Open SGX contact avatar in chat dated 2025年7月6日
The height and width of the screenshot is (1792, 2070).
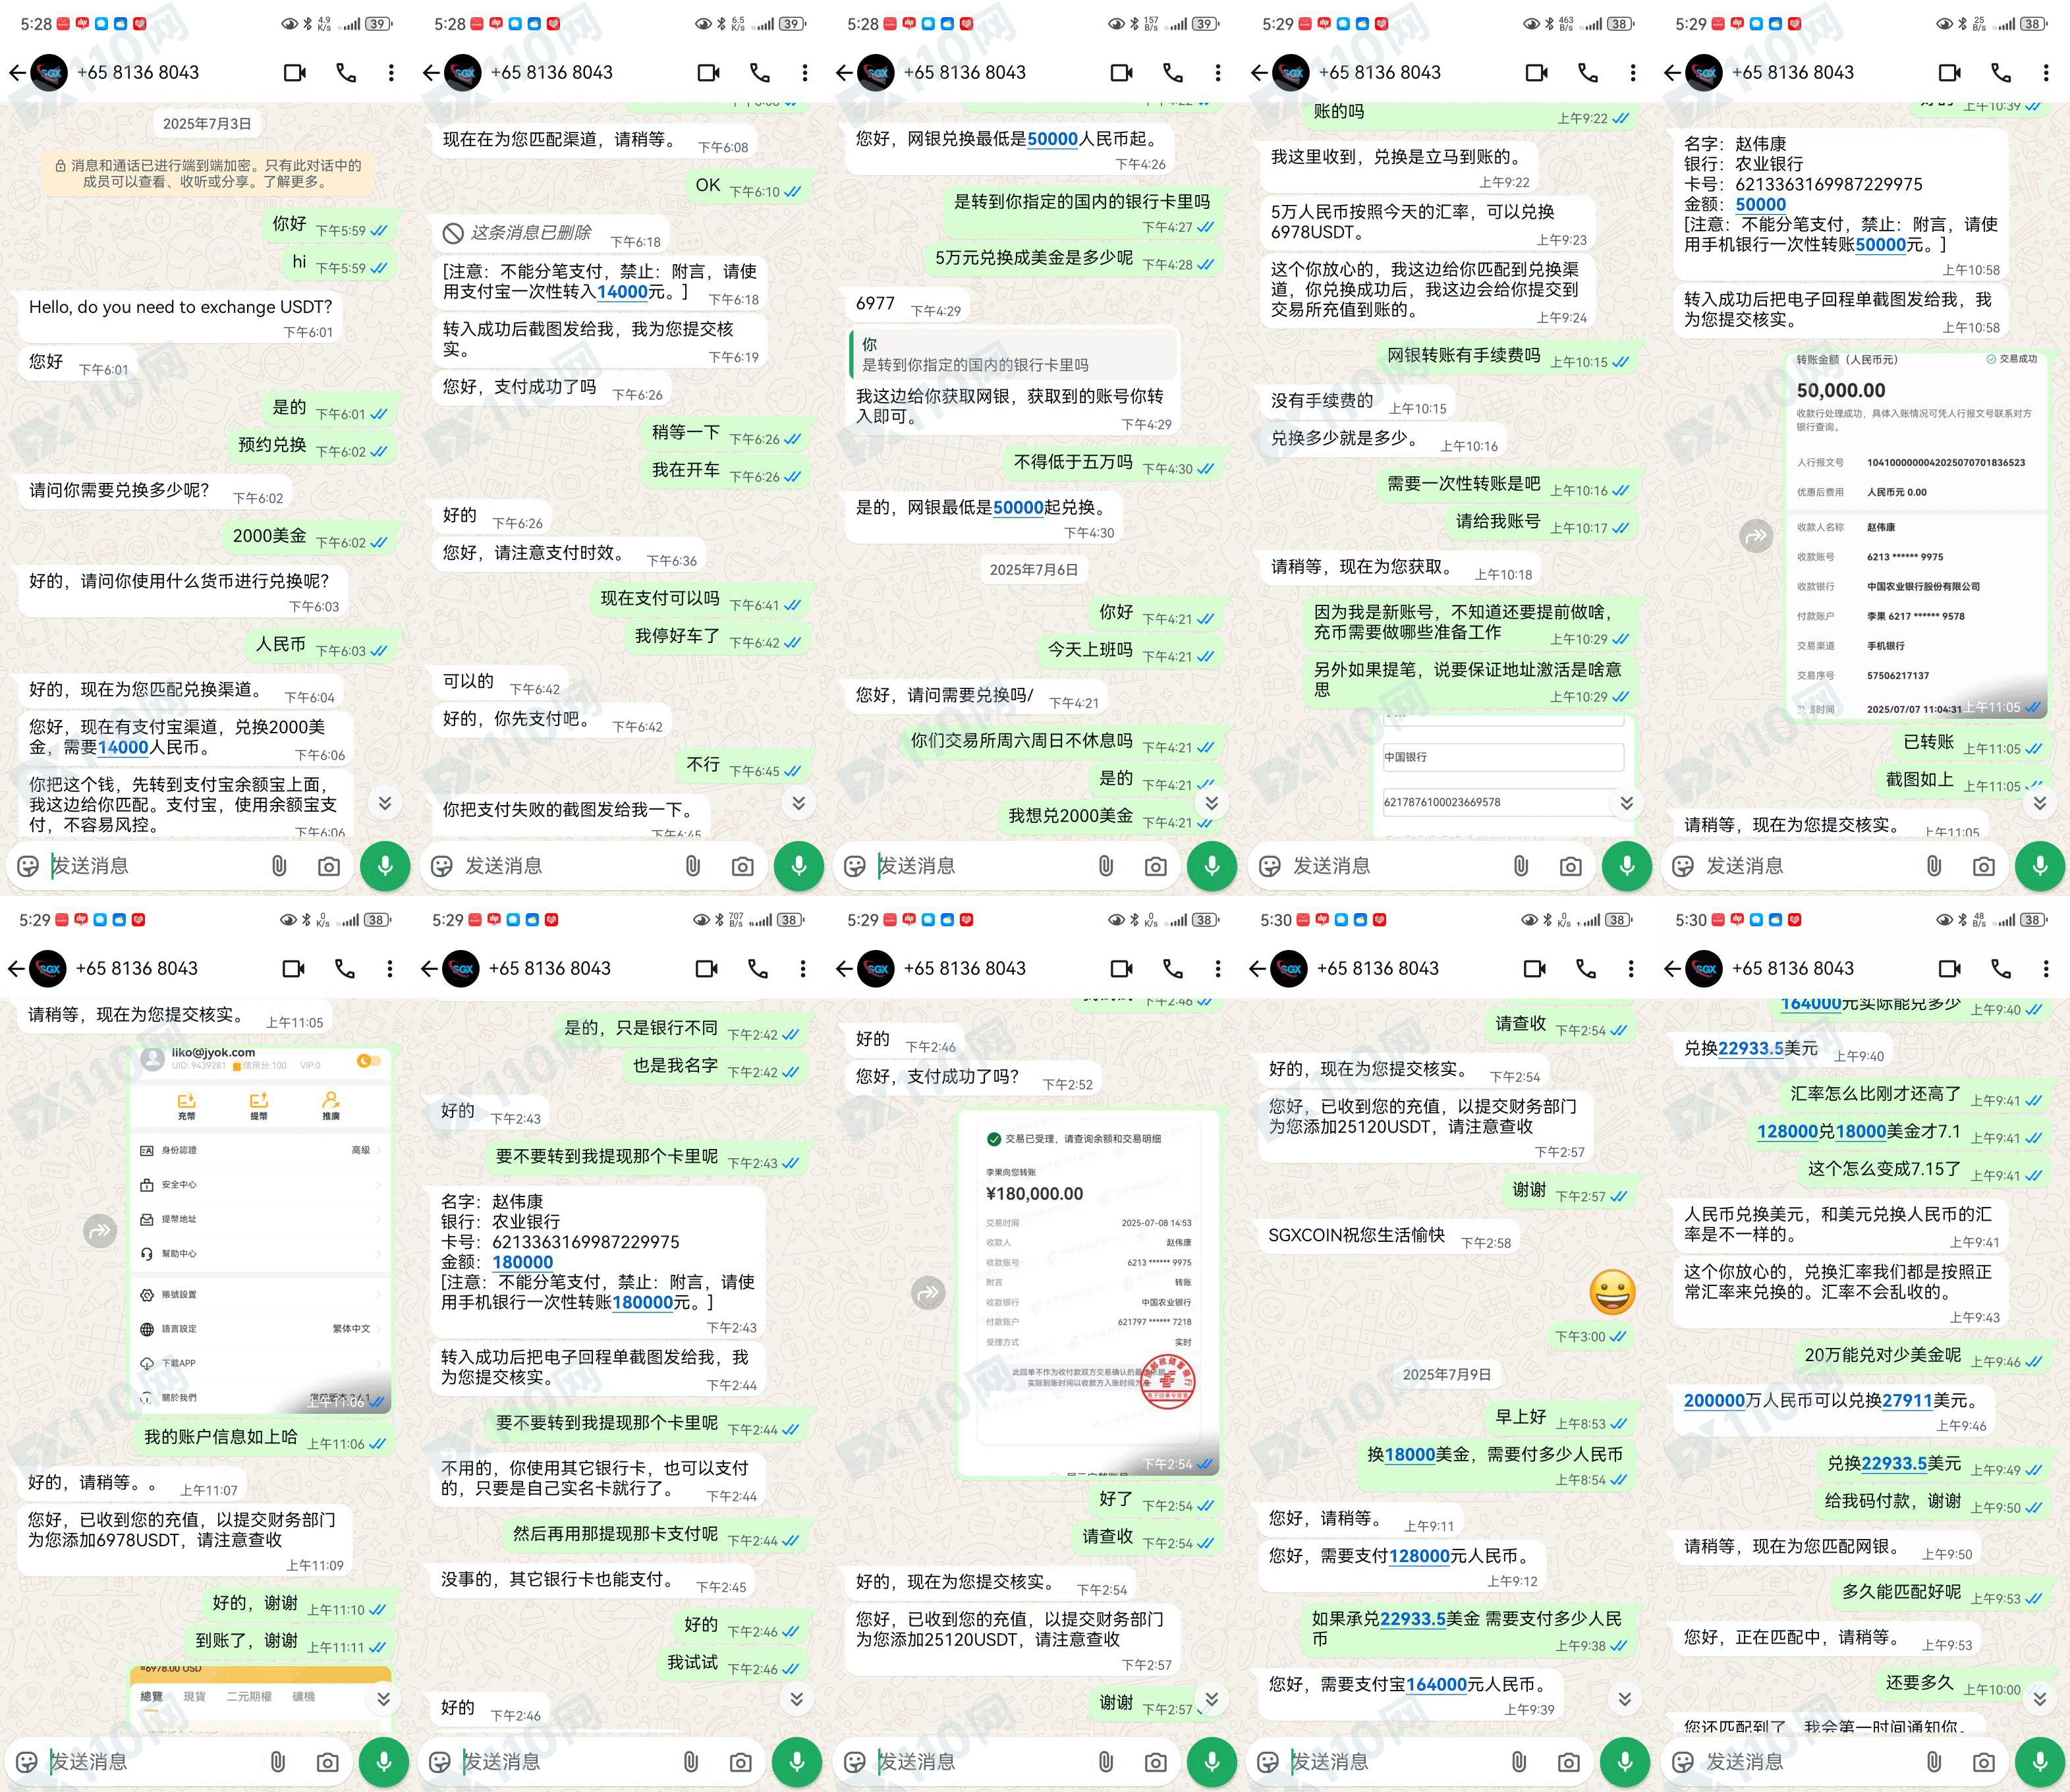[877, 73]
